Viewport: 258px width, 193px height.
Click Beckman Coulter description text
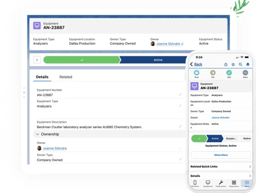point(89,127)
